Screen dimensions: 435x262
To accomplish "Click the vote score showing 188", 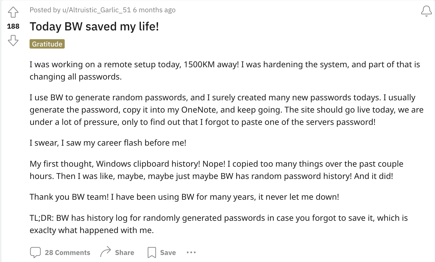I will [x=13, y=26].
